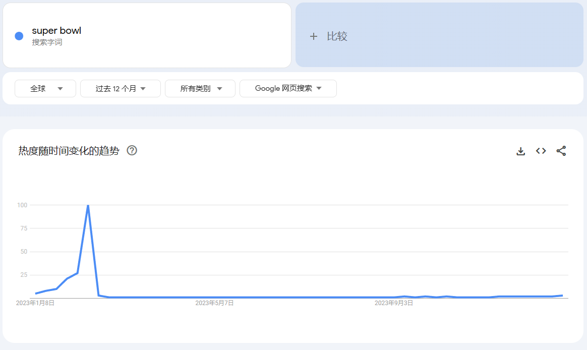Click the plus icon beside 比较
Viewport: 587px width, 350px height.
coord(314,36)
